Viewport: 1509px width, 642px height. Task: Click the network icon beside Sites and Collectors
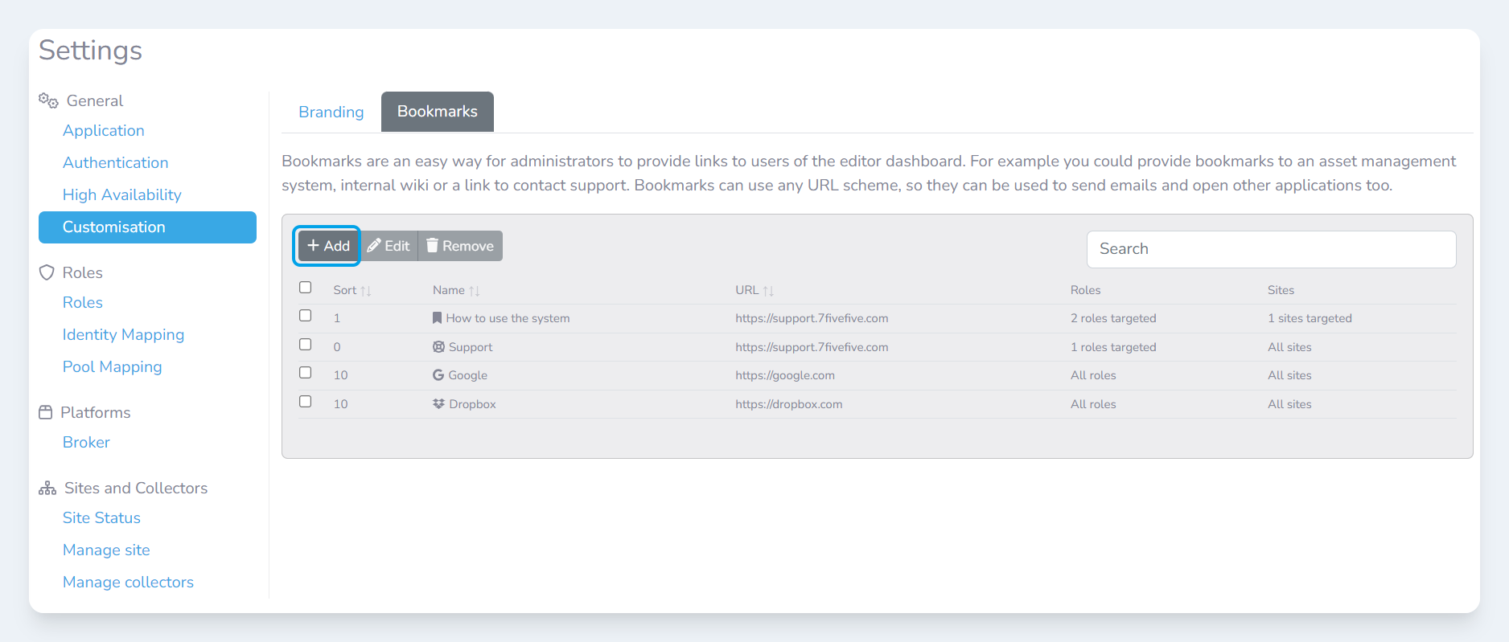coord(47,489)
